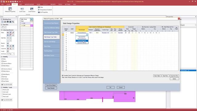Increase text size with first Text Size icon
The height and width of the screenshot is (111, 197).
point(2,27)
